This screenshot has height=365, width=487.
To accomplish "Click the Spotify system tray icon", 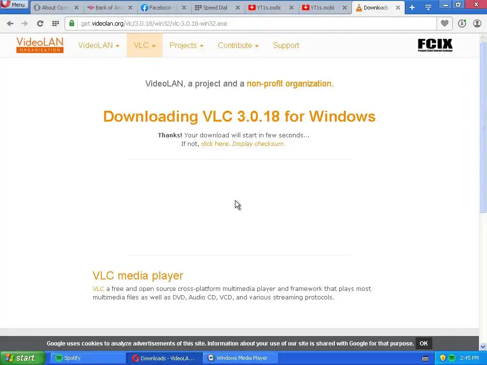I will 452,358.
